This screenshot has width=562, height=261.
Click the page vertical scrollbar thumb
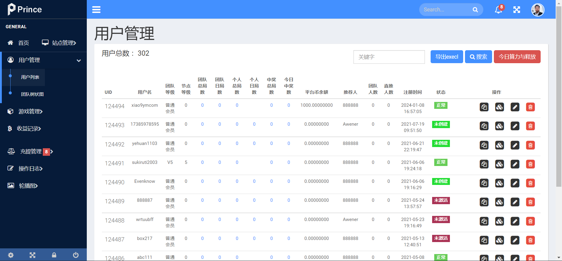pos(559,96)
